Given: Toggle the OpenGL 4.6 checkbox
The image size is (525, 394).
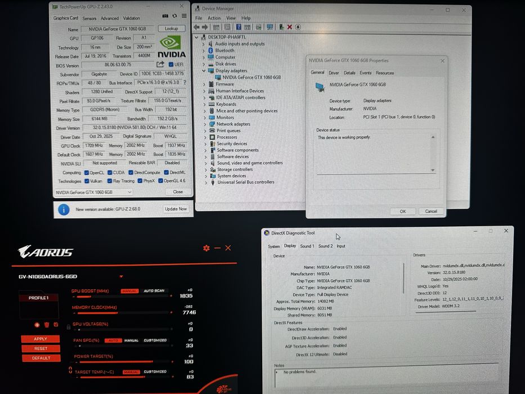Looking at the screenshot, I should 160,181.
